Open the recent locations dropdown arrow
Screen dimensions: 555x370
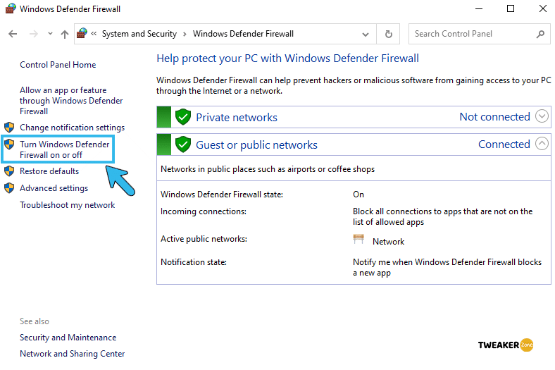click(50, 34)
